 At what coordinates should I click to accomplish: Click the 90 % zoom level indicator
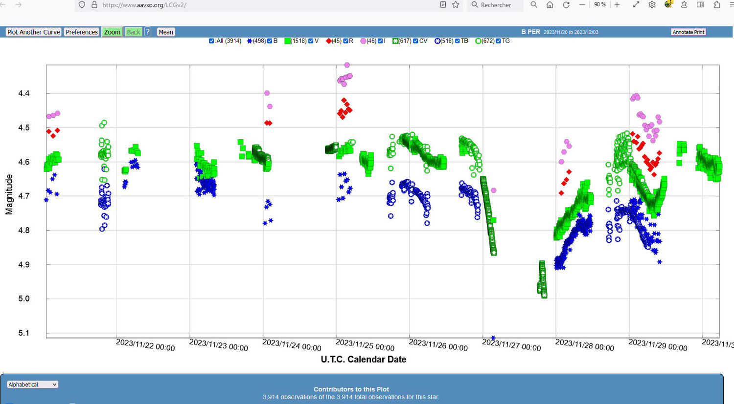(600, 5)
